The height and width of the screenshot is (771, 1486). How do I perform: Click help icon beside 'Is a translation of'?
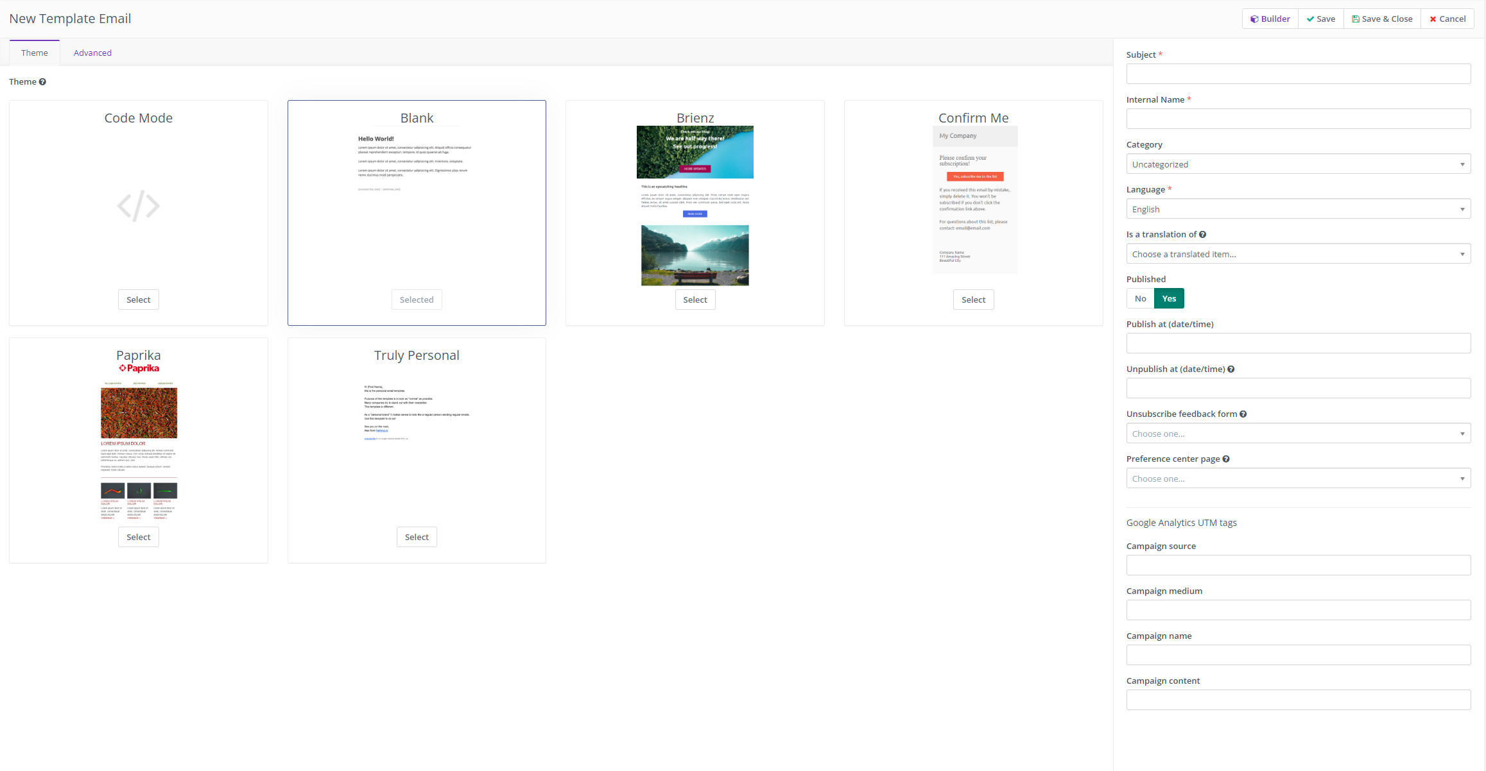point(1202,235)
